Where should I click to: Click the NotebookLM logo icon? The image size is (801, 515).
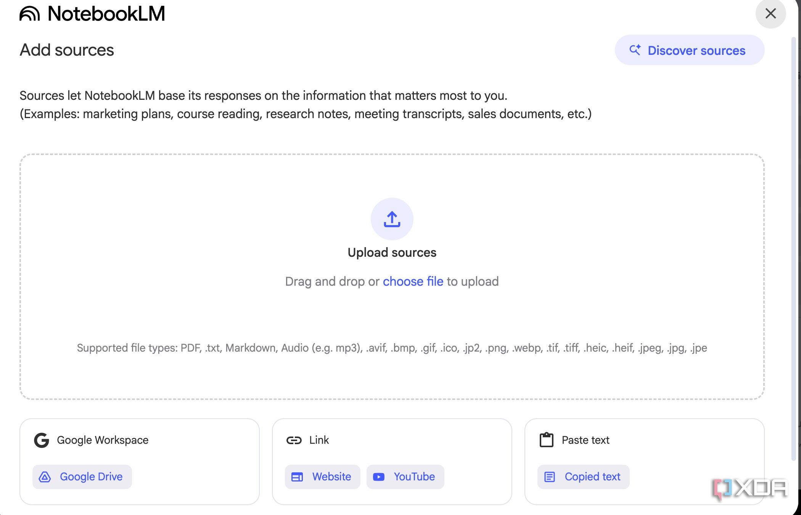[30, 14]
